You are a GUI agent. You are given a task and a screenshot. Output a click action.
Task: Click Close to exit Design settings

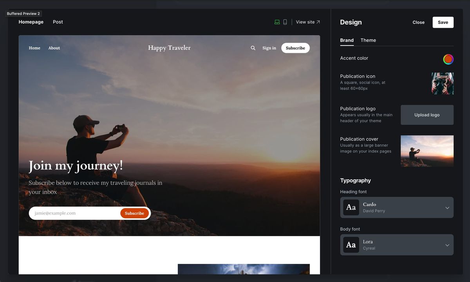(418, 22)
